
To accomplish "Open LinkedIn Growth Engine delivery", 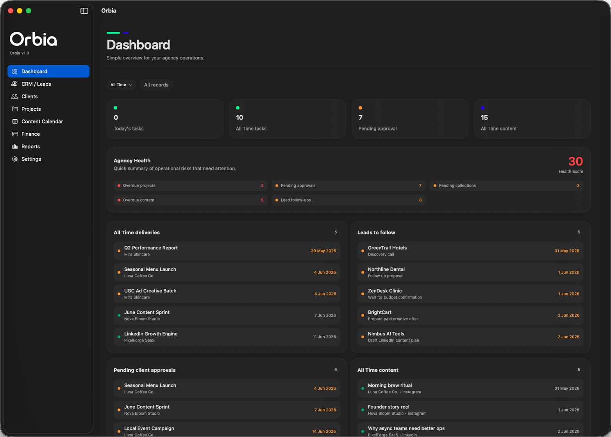I will pyautogui.click(x=227, y=337).
